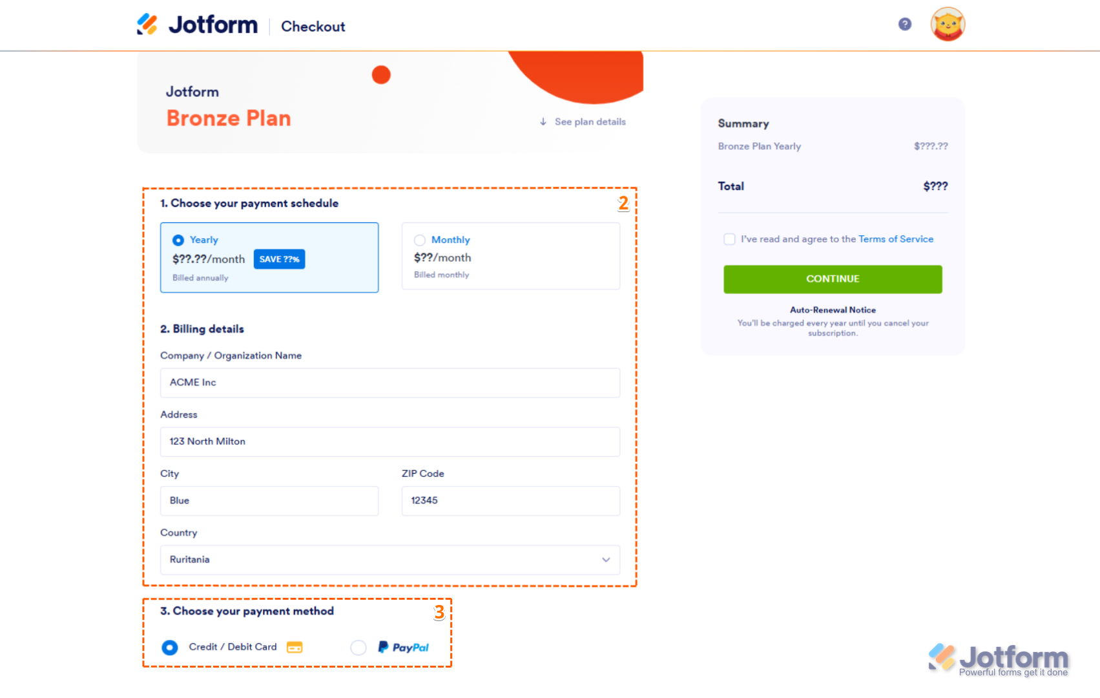Viewport: 1100px width, 698px height.
Task: Click the Address field with 123 North Milton
Action: [x=389, y=442]
